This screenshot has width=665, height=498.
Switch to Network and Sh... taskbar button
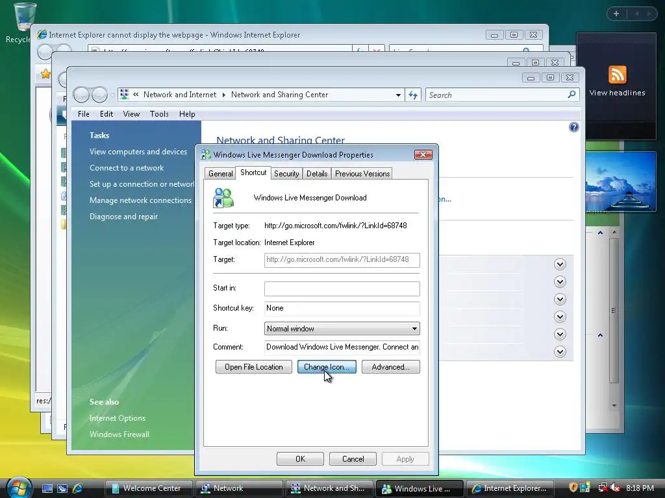pyautogui.click(x=329, y=488)
